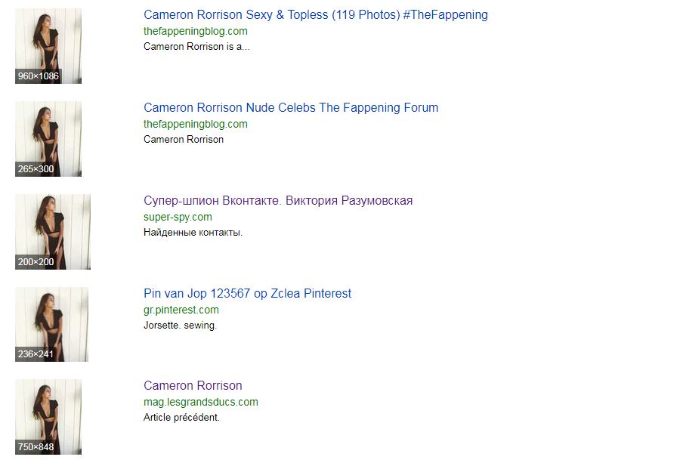Image resolution: width=680 pixels, height=460 pixels.
Task: Open the thumbnail labeled 960×1086
Action: tap(48, 45)
